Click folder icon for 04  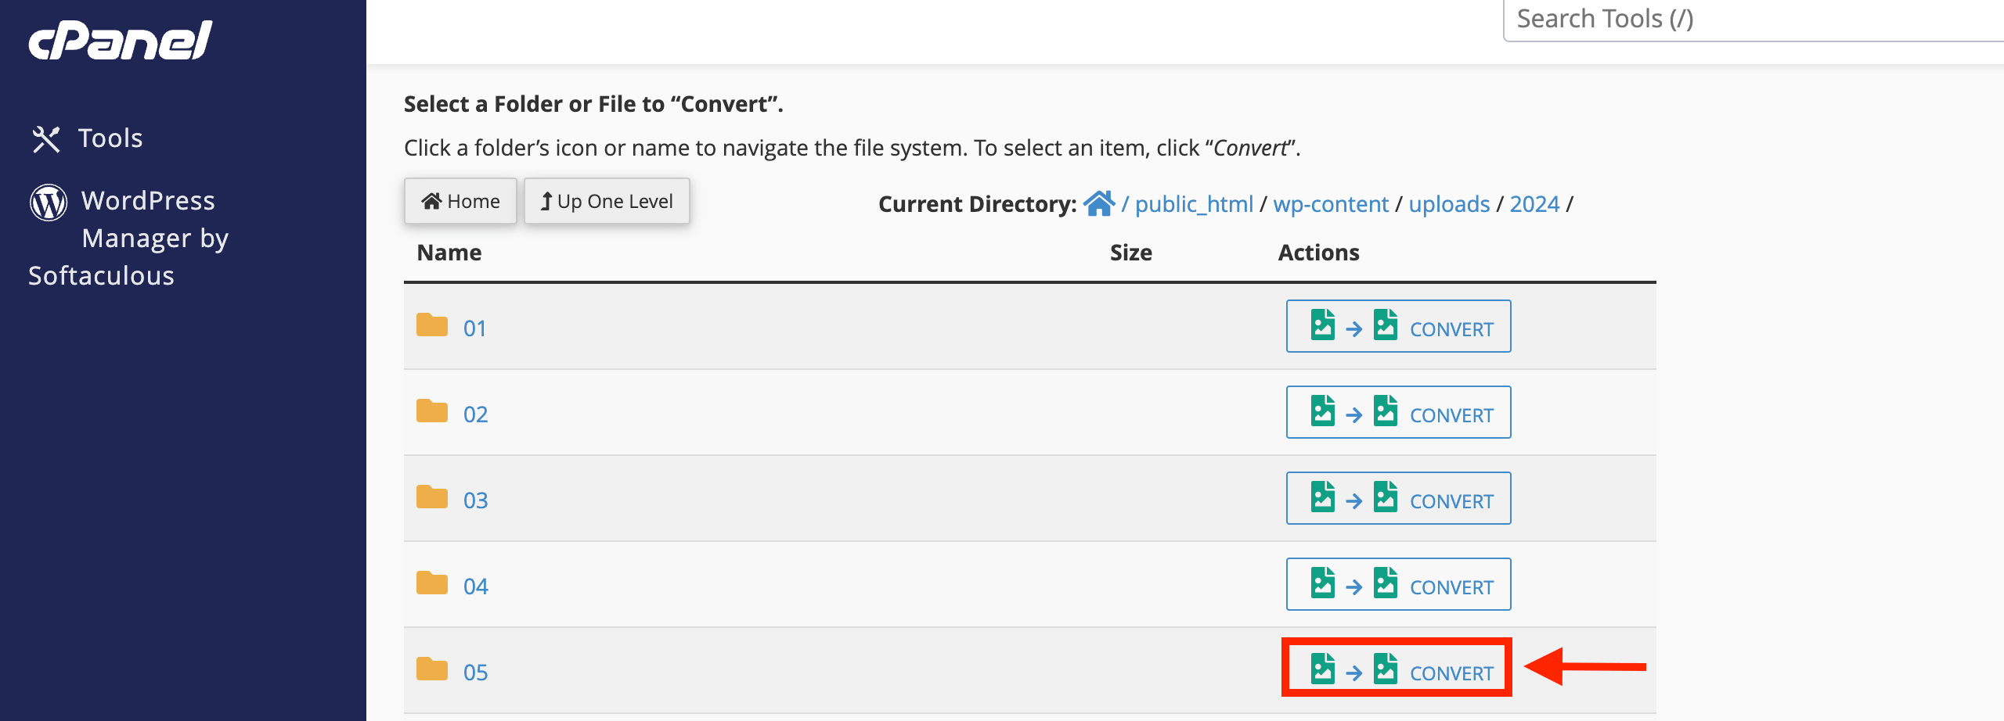[432, 583]
